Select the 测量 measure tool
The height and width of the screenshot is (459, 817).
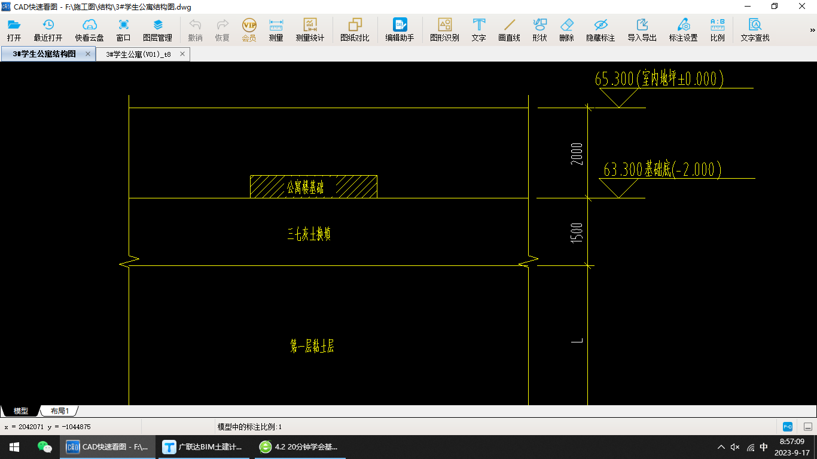pos(276,30)
